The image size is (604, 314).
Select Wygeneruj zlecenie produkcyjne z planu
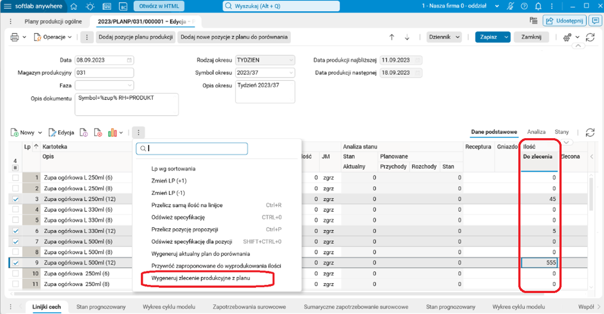[200, 278]
